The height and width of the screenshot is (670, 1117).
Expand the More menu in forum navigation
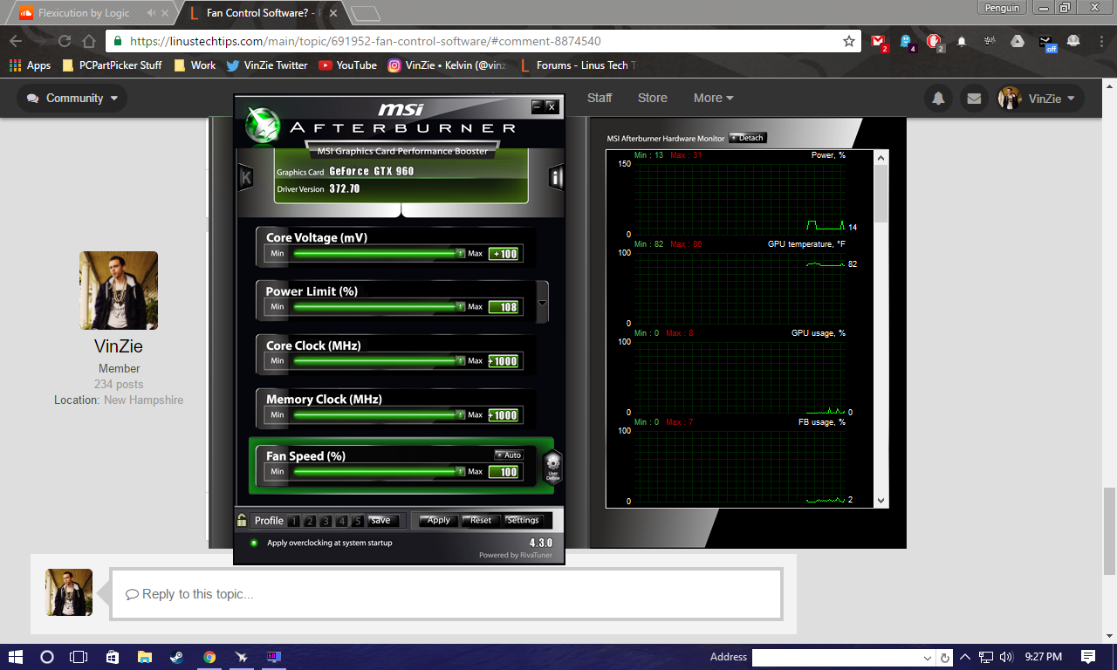click(x=713, y=98)
